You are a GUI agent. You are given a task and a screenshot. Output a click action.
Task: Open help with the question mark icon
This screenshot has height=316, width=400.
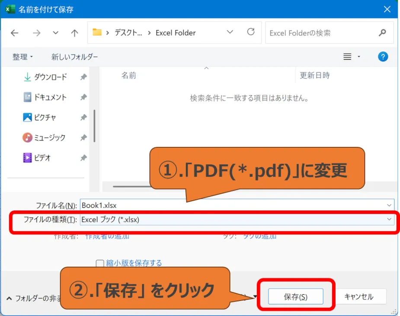(x=383, y=57)
